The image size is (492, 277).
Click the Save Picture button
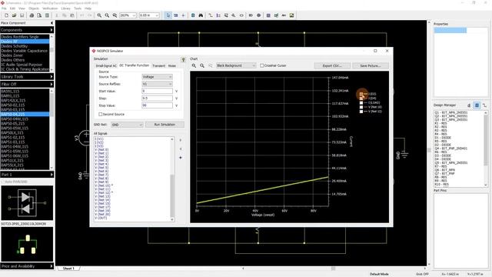tap(371, 65)
